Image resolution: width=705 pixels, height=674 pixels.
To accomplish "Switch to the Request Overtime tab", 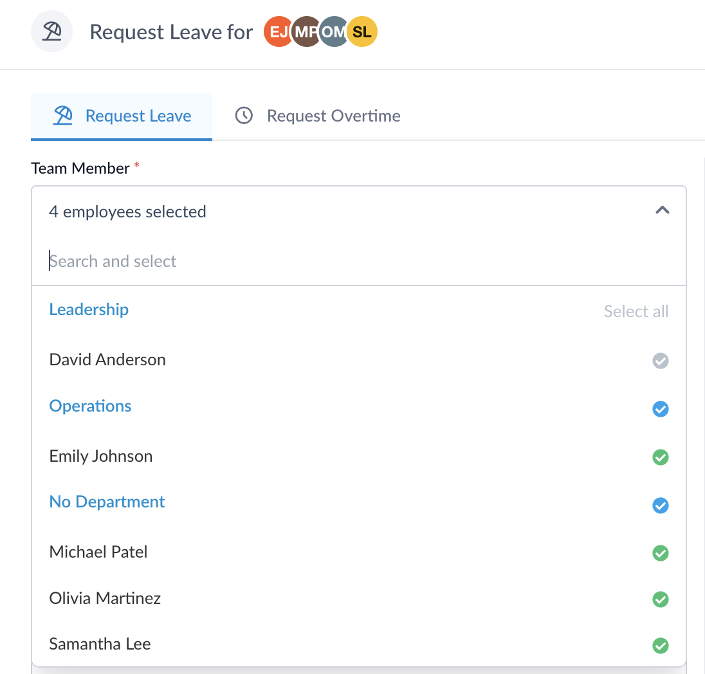I will coord(317,116).
